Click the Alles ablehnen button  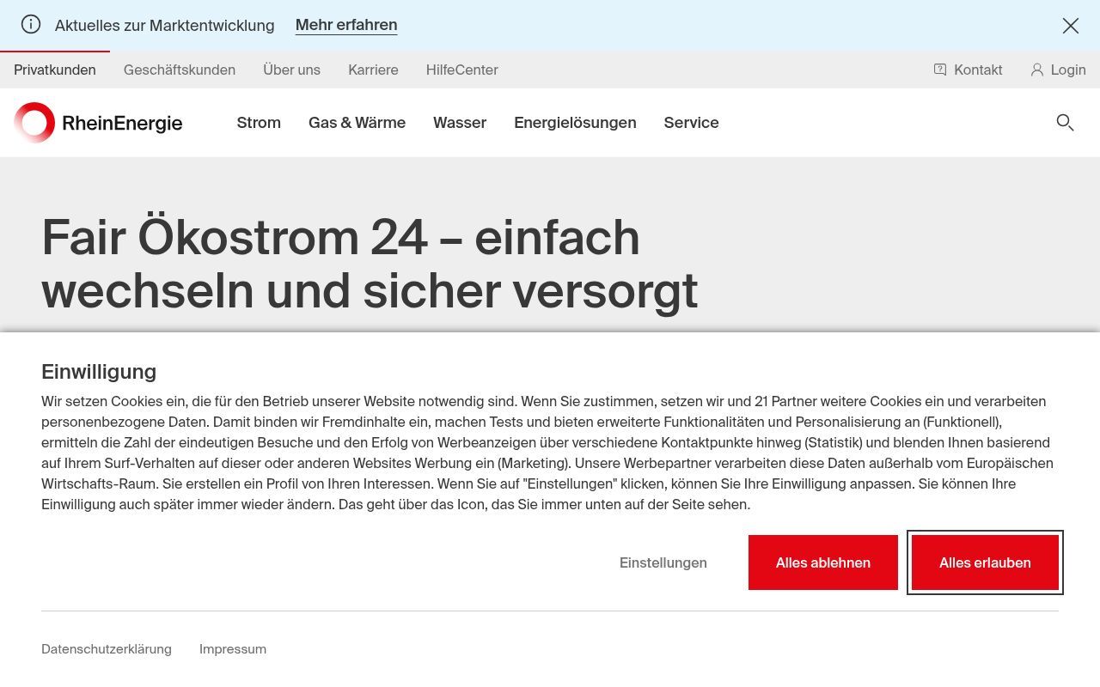tap(823, 562)
